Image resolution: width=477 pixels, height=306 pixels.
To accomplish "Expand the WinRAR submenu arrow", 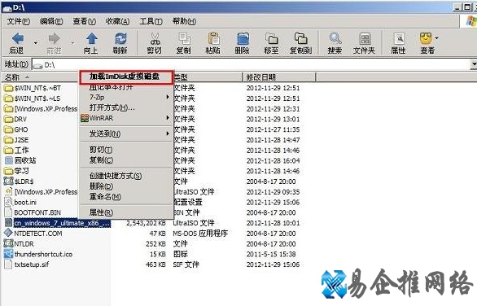I will (168, 118).
